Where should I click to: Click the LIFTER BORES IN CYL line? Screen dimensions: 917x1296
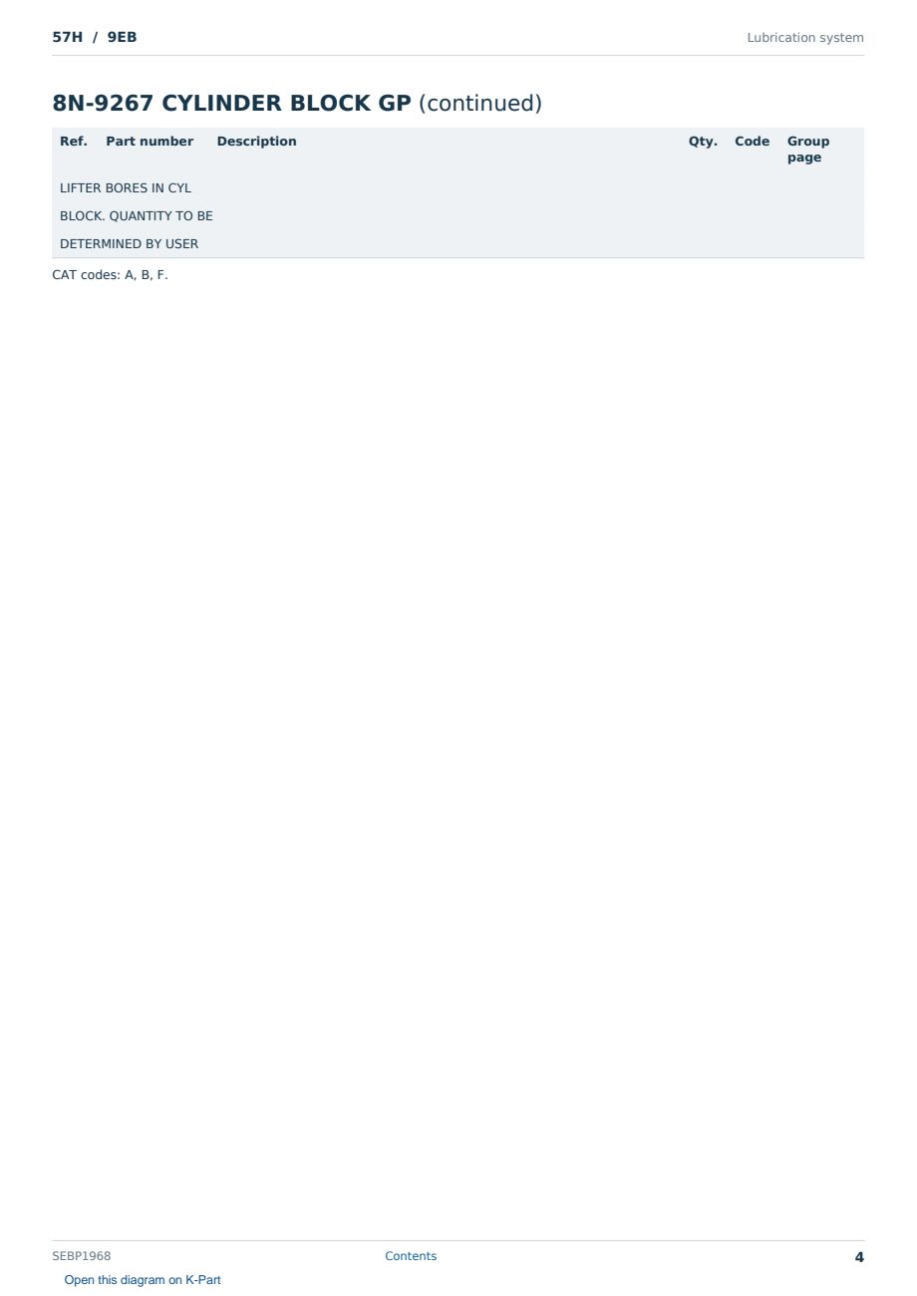coord(126,188)
